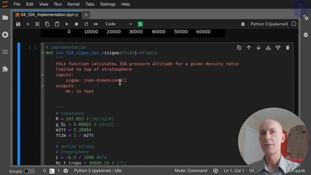Click the trusted notebook shield icon
The width and height of the screenshot is (311, 175).
(216, 171)
